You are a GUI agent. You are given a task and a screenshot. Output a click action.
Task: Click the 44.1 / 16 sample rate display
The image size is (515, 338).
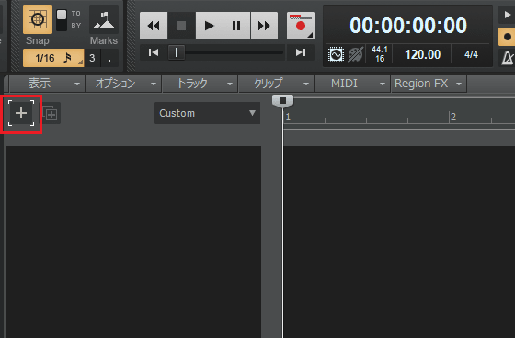[380, 54]
